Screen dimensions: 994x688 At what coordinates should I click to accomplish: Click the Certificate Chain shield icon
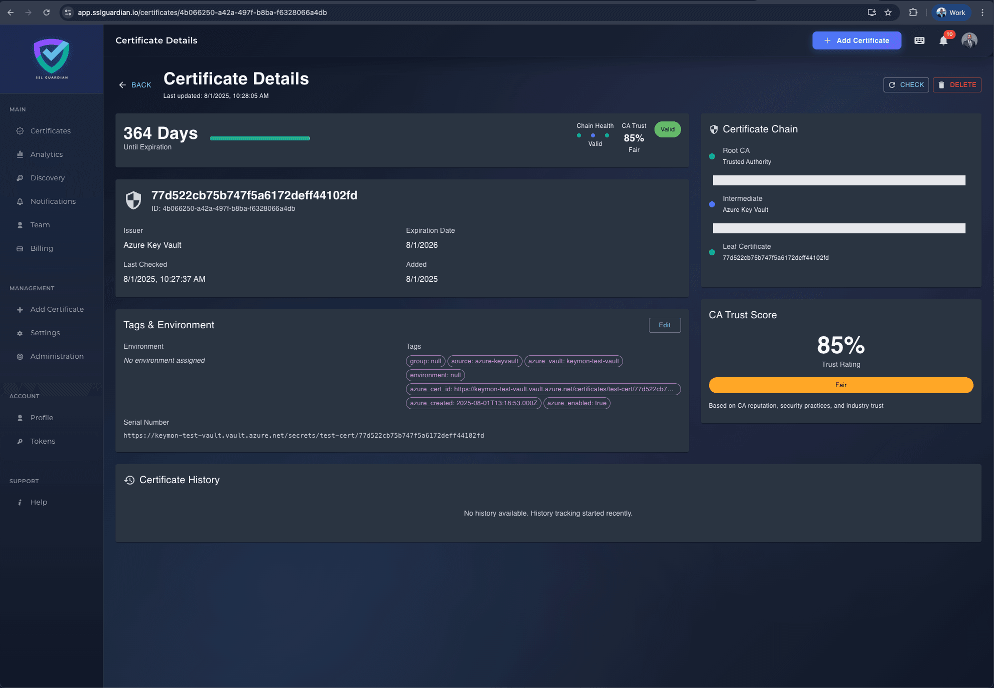pos(713,129)
